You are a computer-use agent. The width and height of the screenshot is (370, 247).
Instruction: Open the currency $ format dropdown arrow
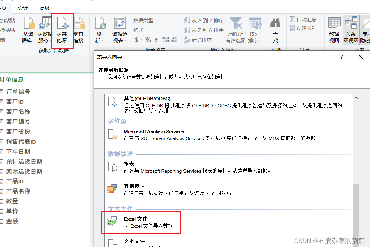click(141, 40)
